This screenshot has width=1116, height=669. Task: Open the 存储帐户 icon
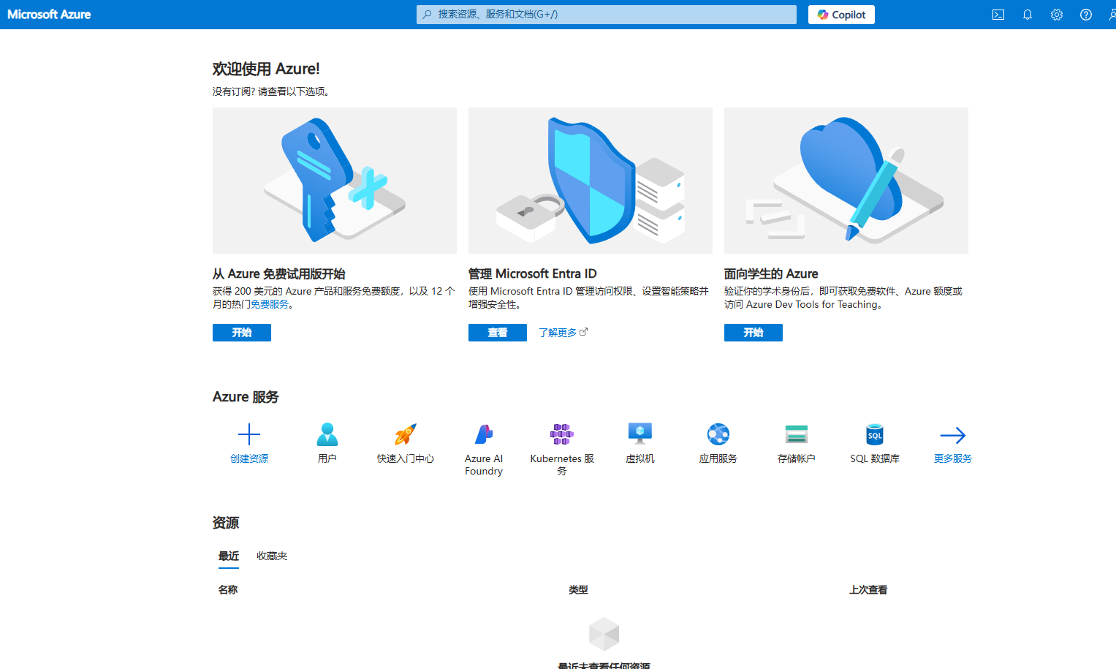796,434
